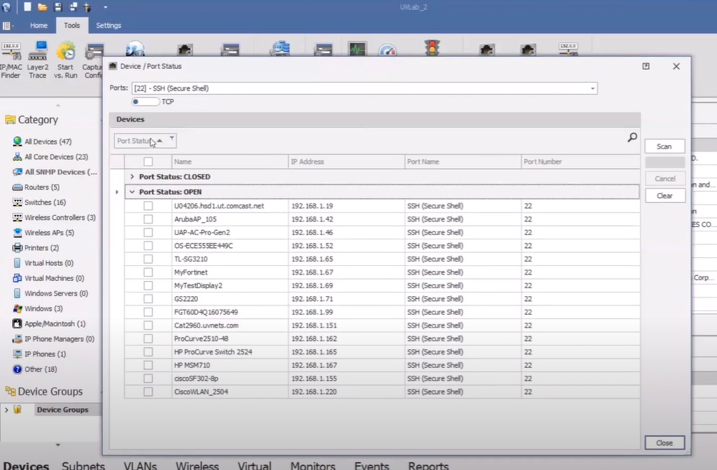This screenshot has height=470, width=717.
Task: Click the Apple/Macintosh icon
Action: [x=17, y=323]
